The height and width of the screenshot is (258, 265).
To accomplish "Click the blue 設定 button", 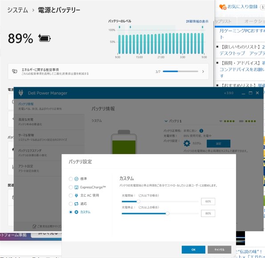I will tap(218, 143).
